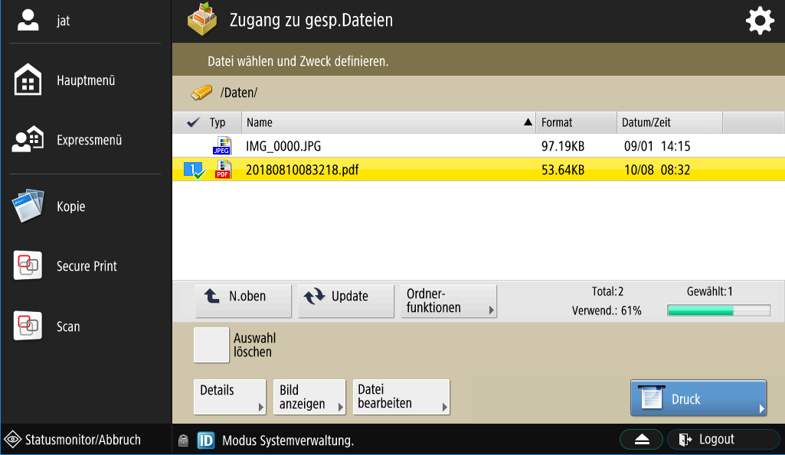This screenshot has height=455, width=785.
Task: Launch the Kopie copy icon
Action: pyautogui.click(x=28, y=206)
